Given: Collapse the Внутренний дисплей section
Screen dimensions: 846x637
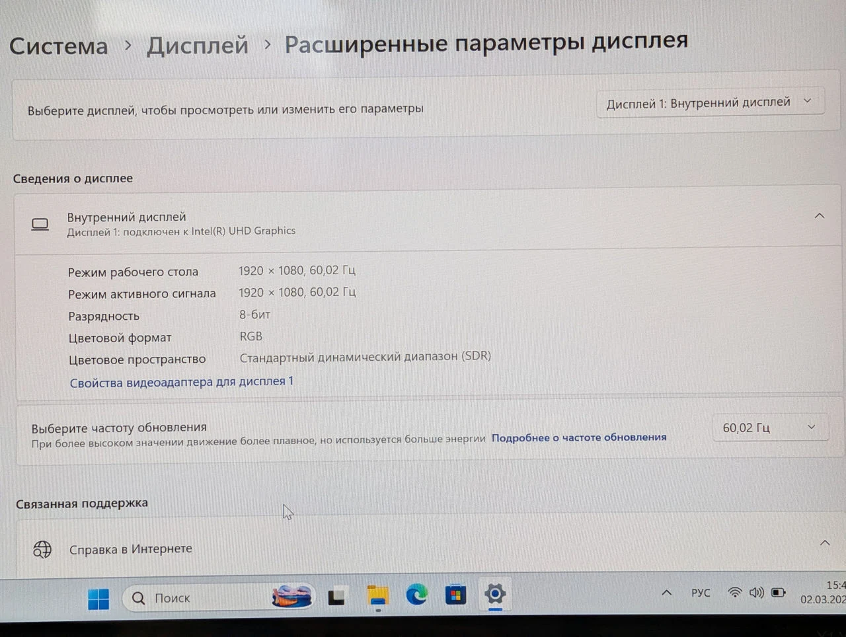Looking at the screenshot, I should [820, 215].
